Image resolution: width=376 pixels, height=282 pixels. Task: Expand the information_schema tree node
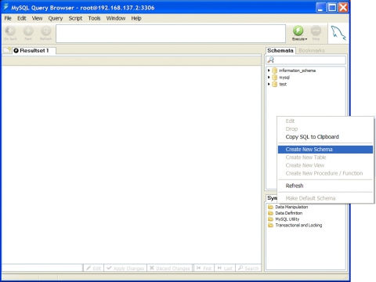[x=269, y=70]
